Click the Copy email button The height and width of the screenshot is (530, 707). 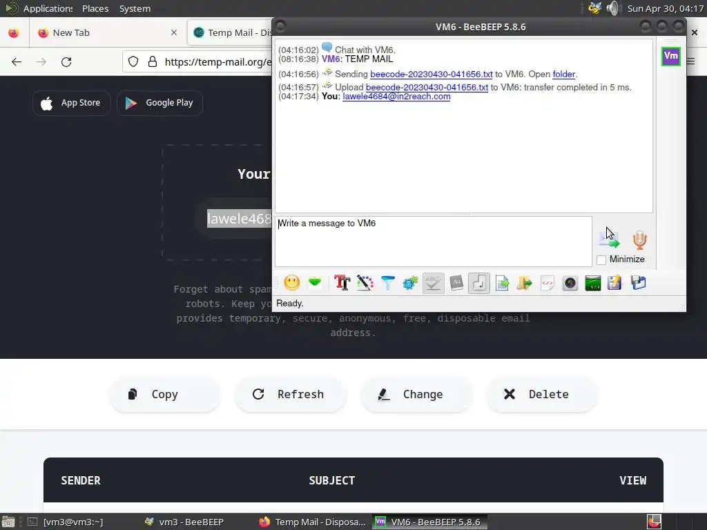[x=164, y=394]
